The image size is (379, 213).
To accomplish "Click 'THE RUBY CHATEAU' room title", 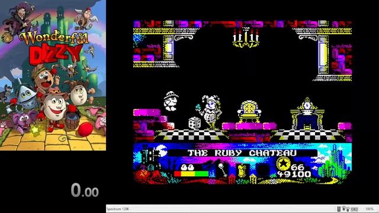I will tap(242, 153).
